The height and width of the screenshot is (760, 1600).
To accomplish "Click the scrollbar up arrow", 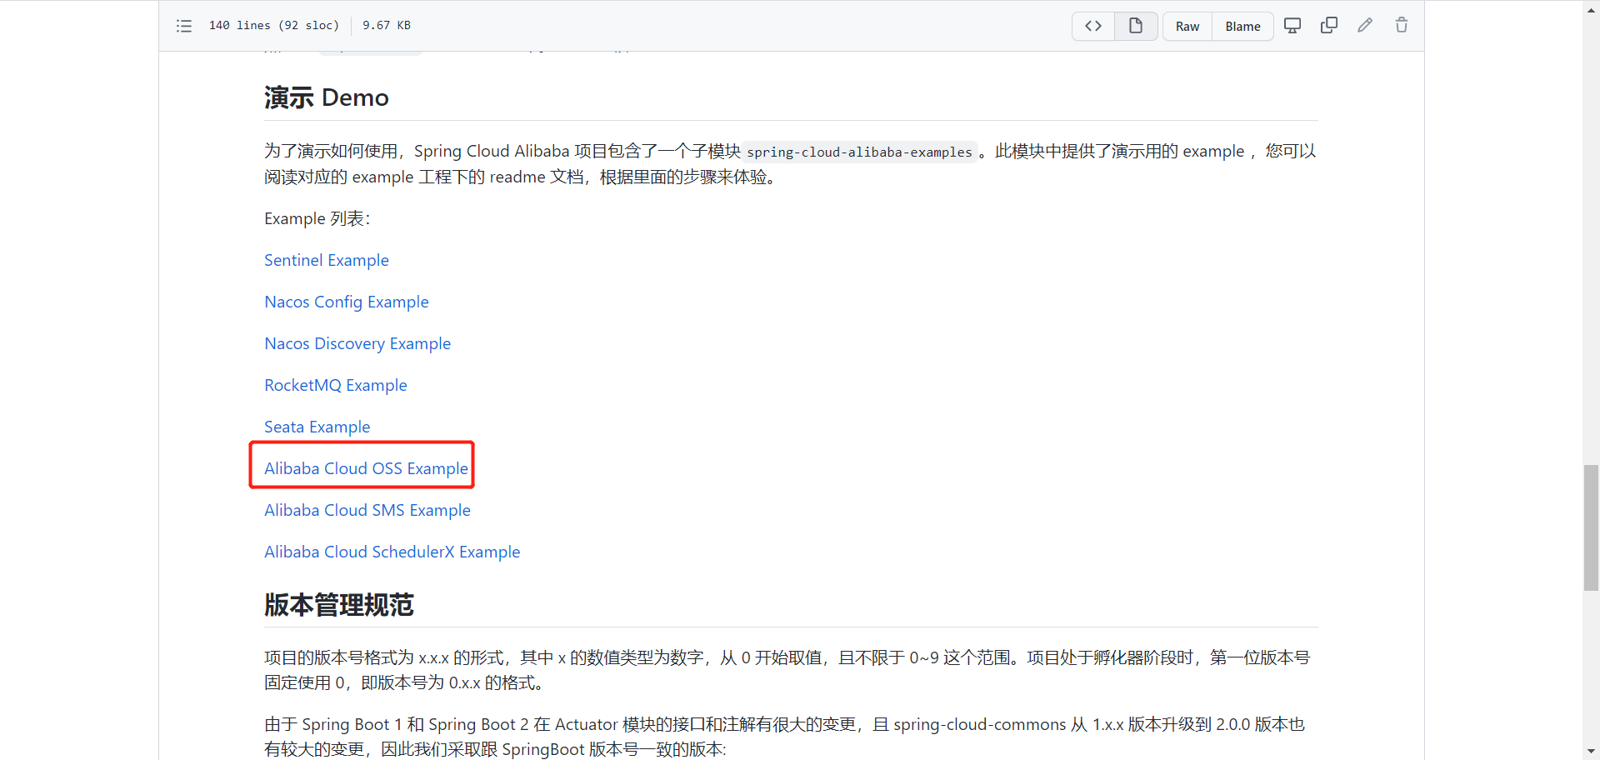I will tap(1591, 7).
